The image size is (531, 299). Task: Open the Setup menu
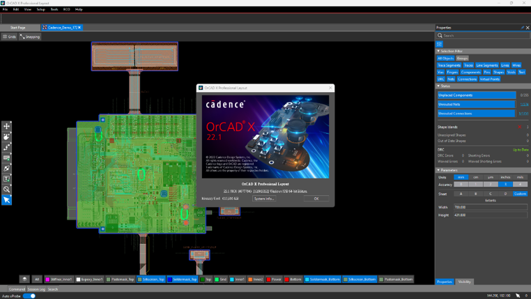click(40, 10)
